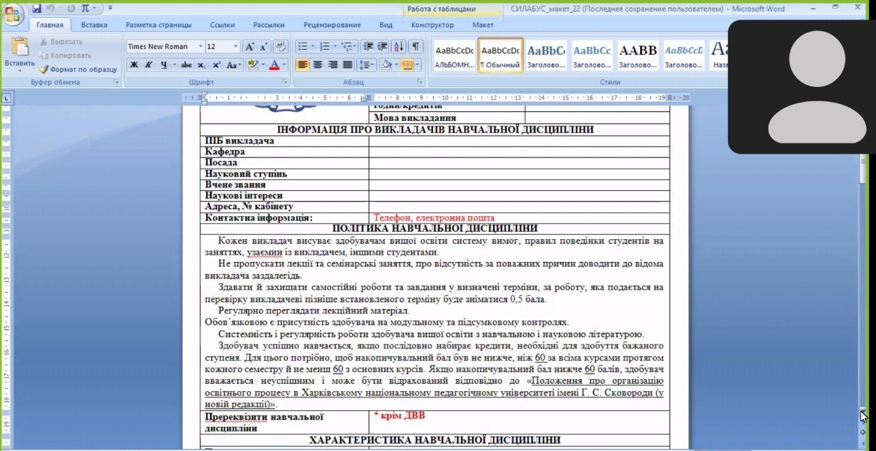The height and width of the screenshot is (451, 876).
Task: Open the Аа change case menu
Action: pyautogui.click(x=234, y=65)
